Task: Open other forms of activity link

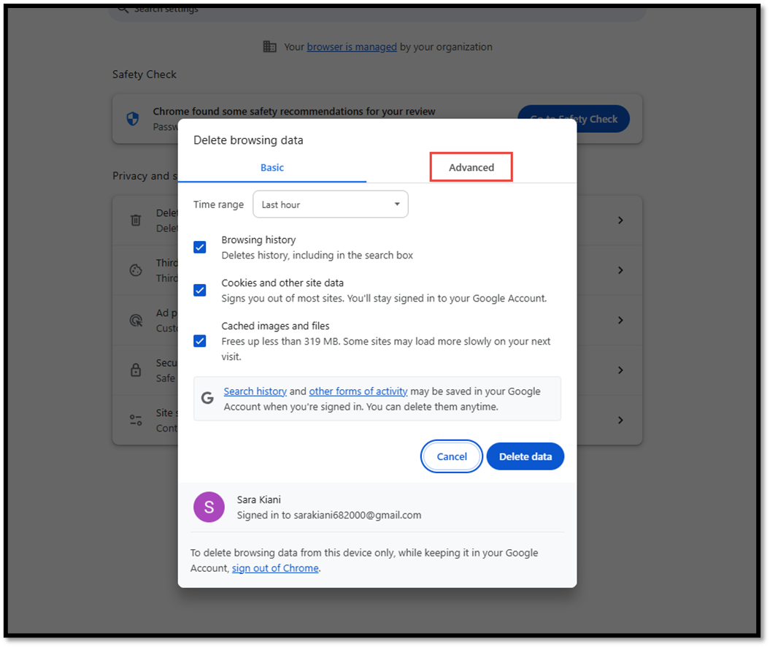Action: point(358,391)
